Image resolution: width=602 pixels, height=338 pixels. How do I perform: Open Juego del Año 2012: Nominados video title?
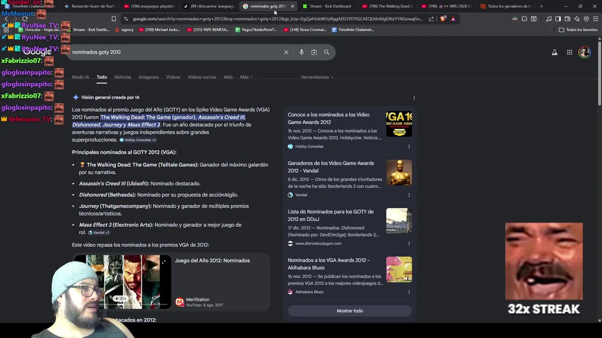212,261
